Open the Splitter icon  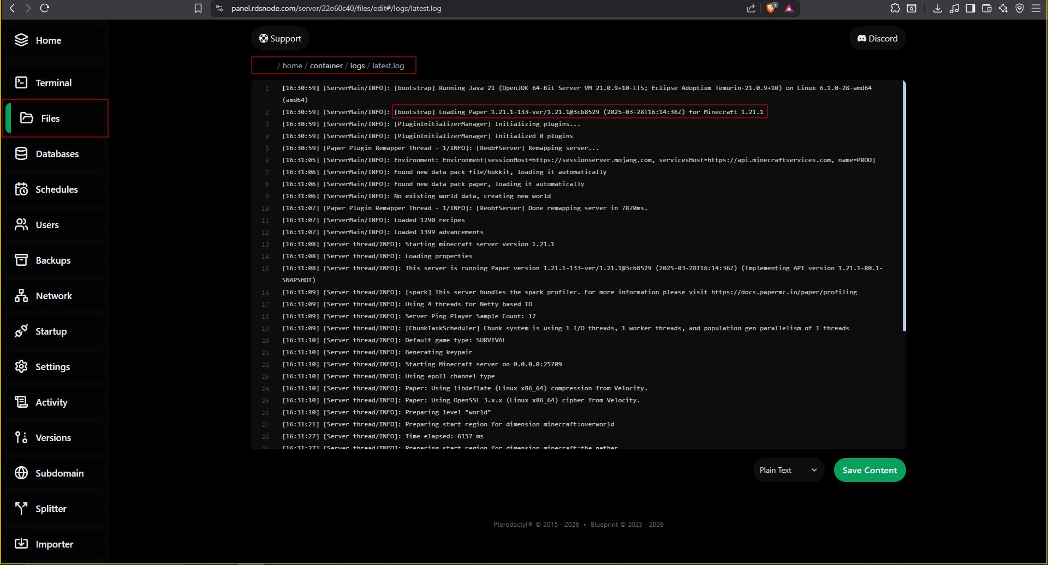tap(21, 508)
